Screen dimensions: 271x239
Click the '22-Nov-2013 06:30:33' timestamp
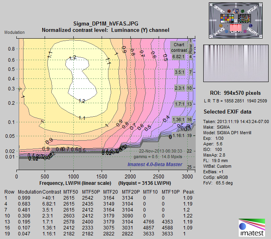coord(161,151)
